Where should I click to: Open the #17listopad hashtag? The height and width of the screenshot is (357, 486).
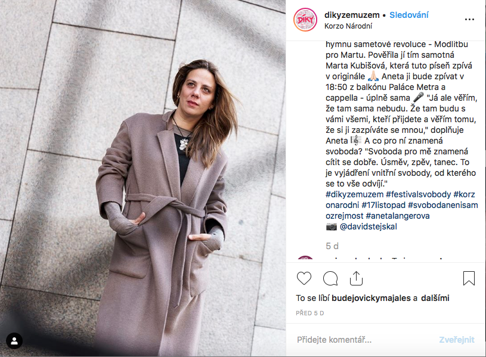point(383,205)
